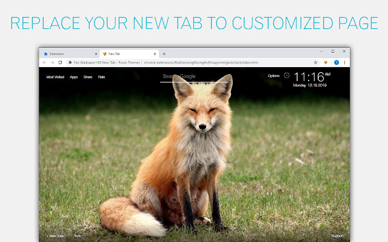The height and width of the screenshot is (242, 388).
Task: Click the browser forward arrow
Action: tap(52, 62)
